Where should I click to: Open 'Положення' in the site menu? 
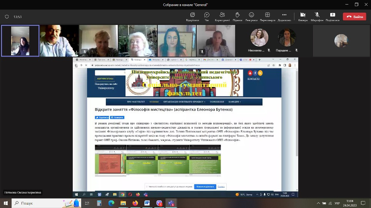tap(217, 102)
